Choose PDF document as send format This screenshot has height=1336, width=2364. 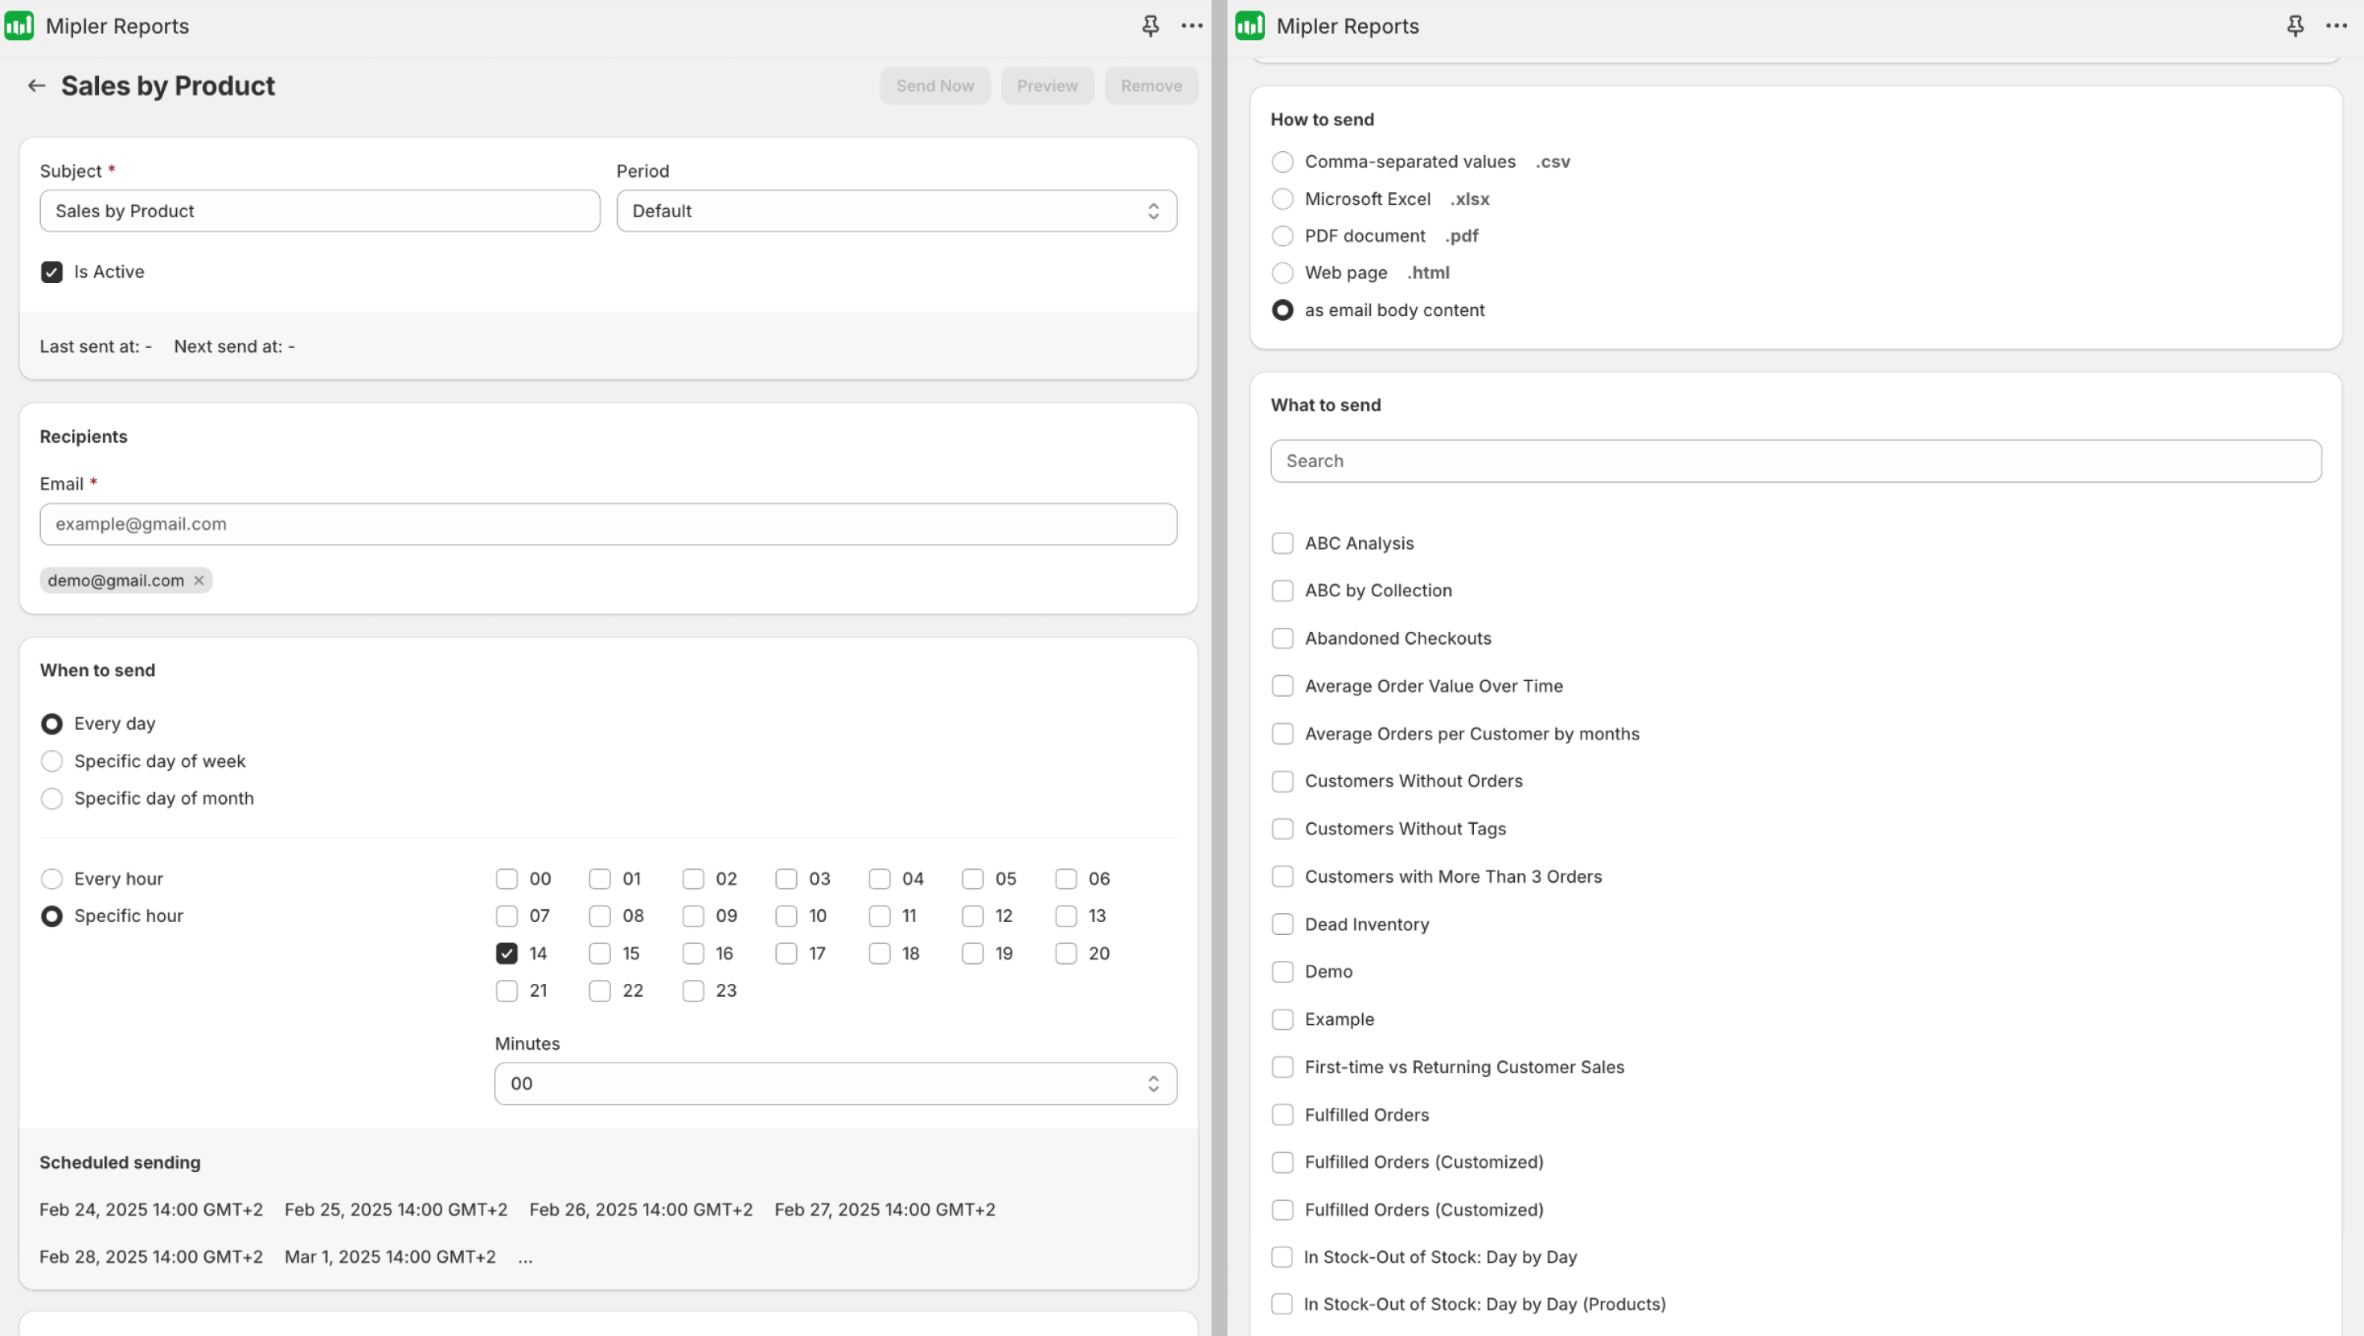1282,236
